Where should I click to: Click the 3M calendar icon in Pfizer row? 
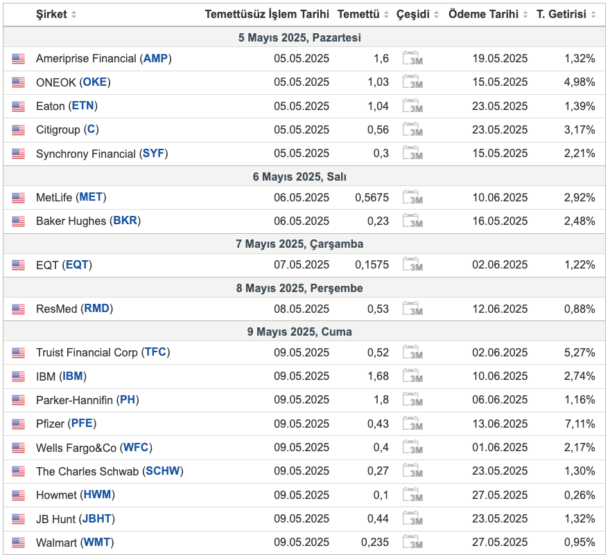click(x=412, y=424)
